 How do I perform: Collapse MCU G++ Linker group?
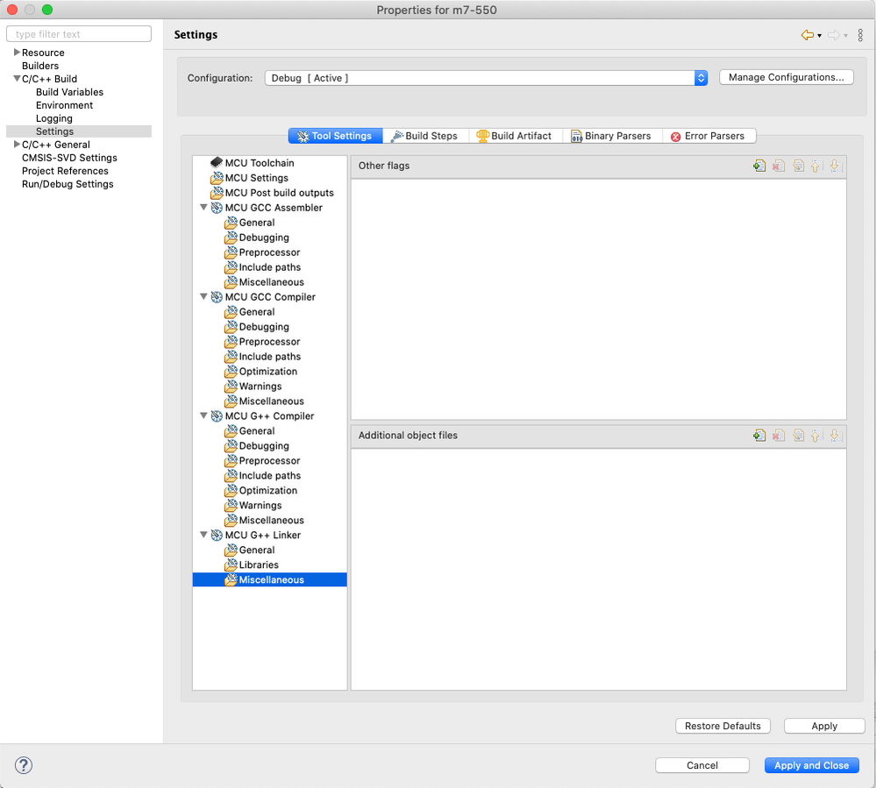204,535
